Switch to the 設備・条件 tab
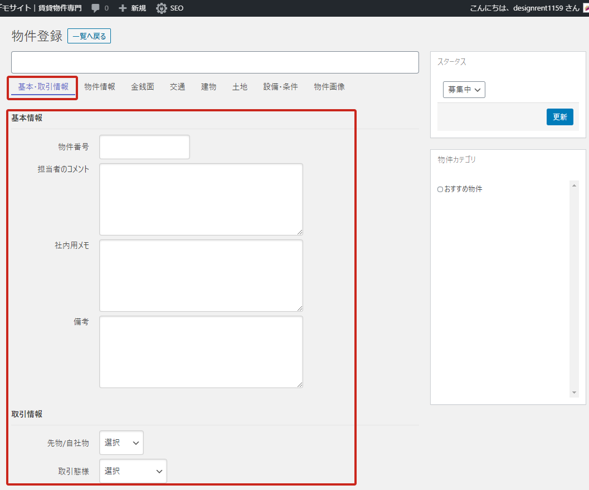This screenshot has height=490, width=589. [280, 87]
